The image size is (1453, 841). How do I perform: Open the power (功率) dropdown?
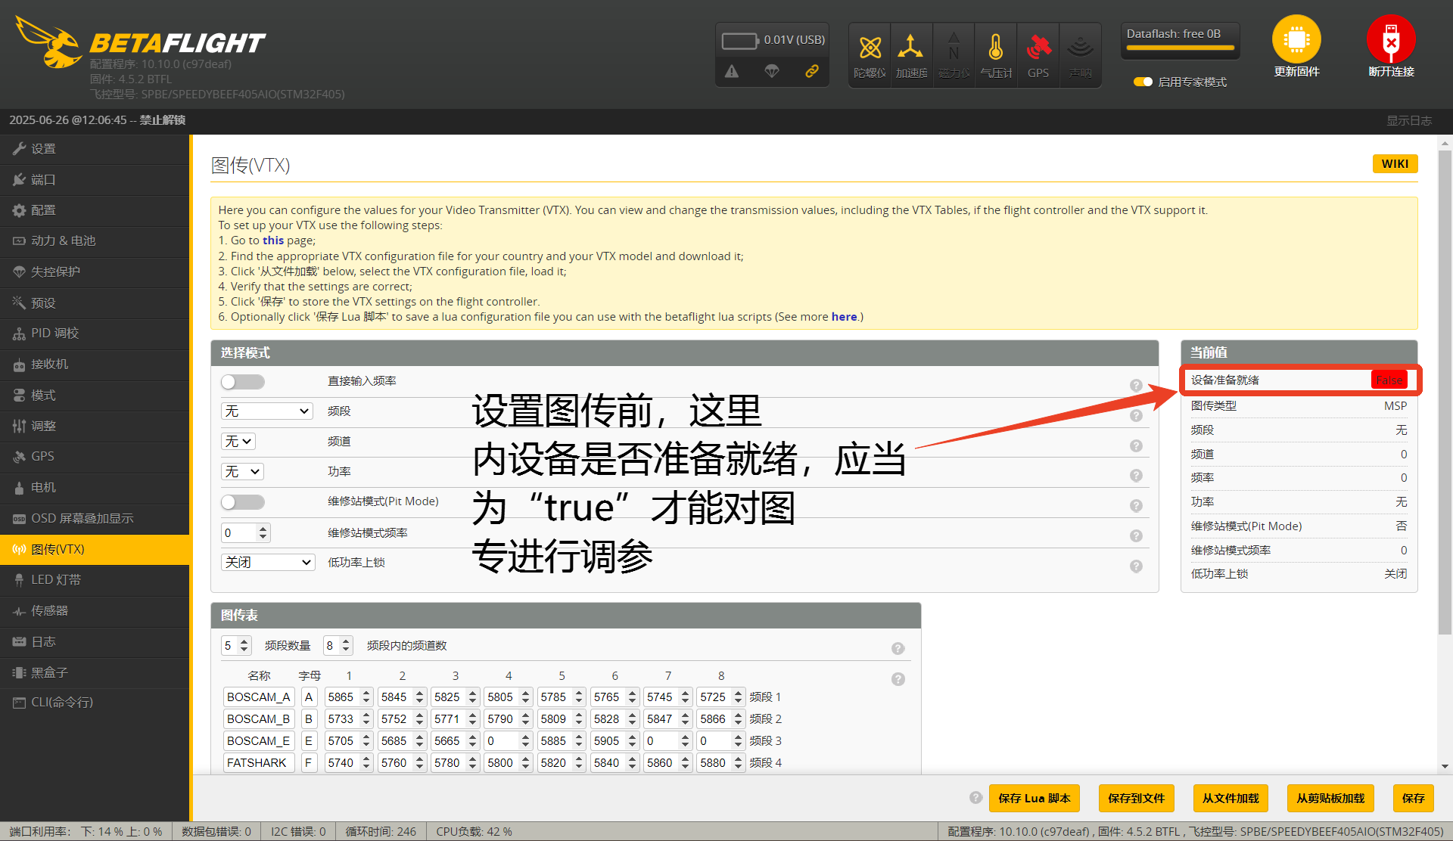point(242,471)
